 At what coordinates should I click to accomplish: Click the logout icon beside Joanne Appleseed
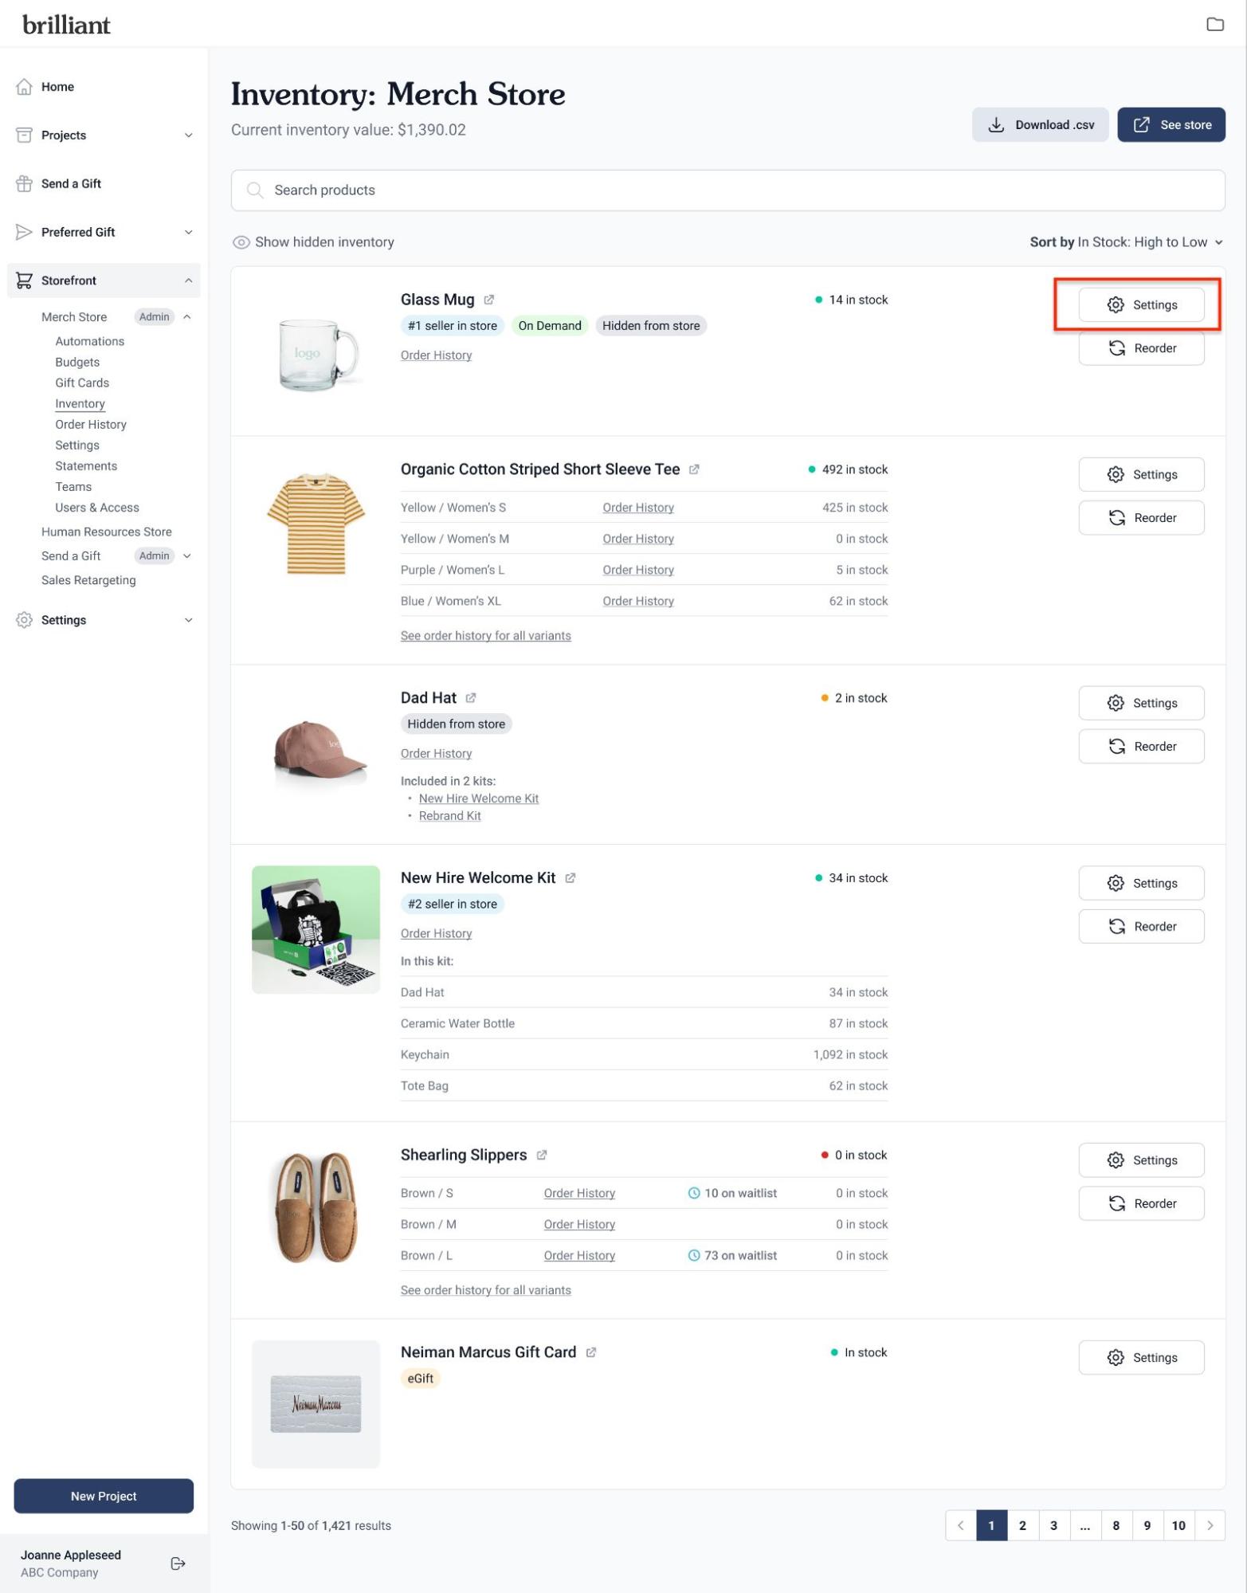pos(178,1564)
